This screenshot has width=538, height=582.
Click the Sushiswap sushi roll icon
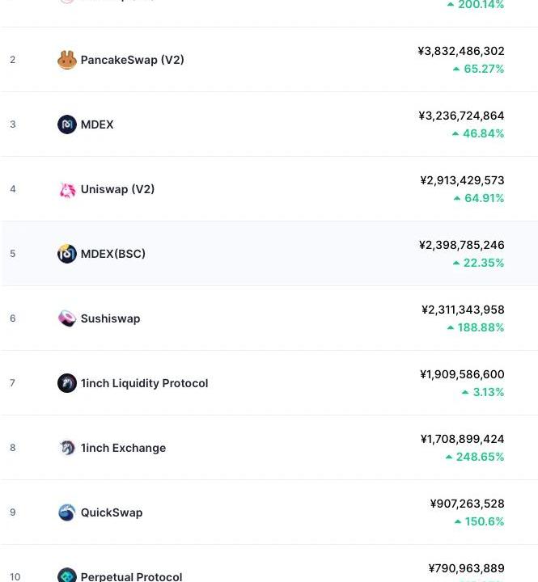[x=67, y=318]
